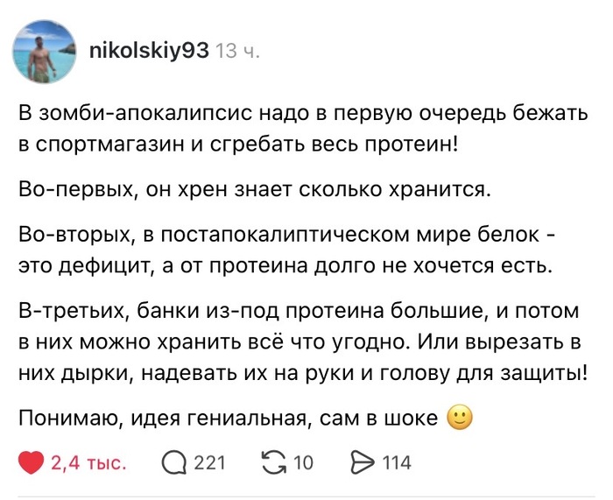Open the nikolskiy93 username link

tap(150, 50)
